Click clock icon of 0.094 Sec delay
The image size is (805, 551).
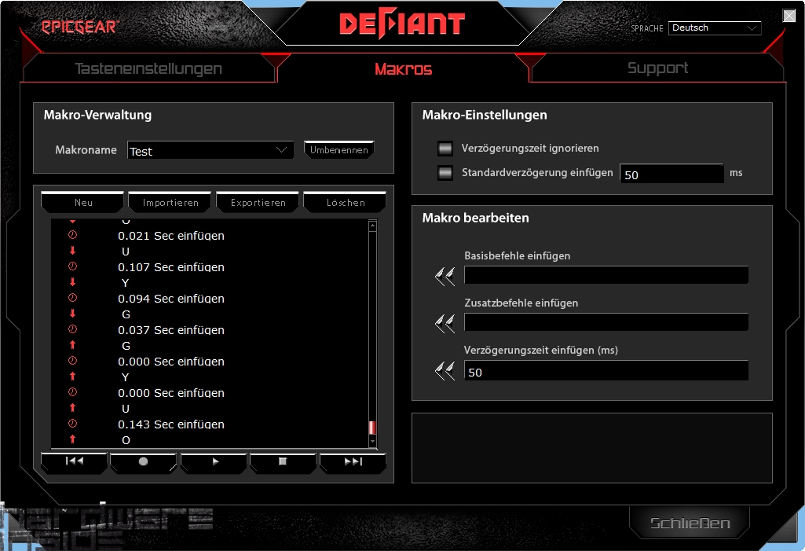coord(72,298)
